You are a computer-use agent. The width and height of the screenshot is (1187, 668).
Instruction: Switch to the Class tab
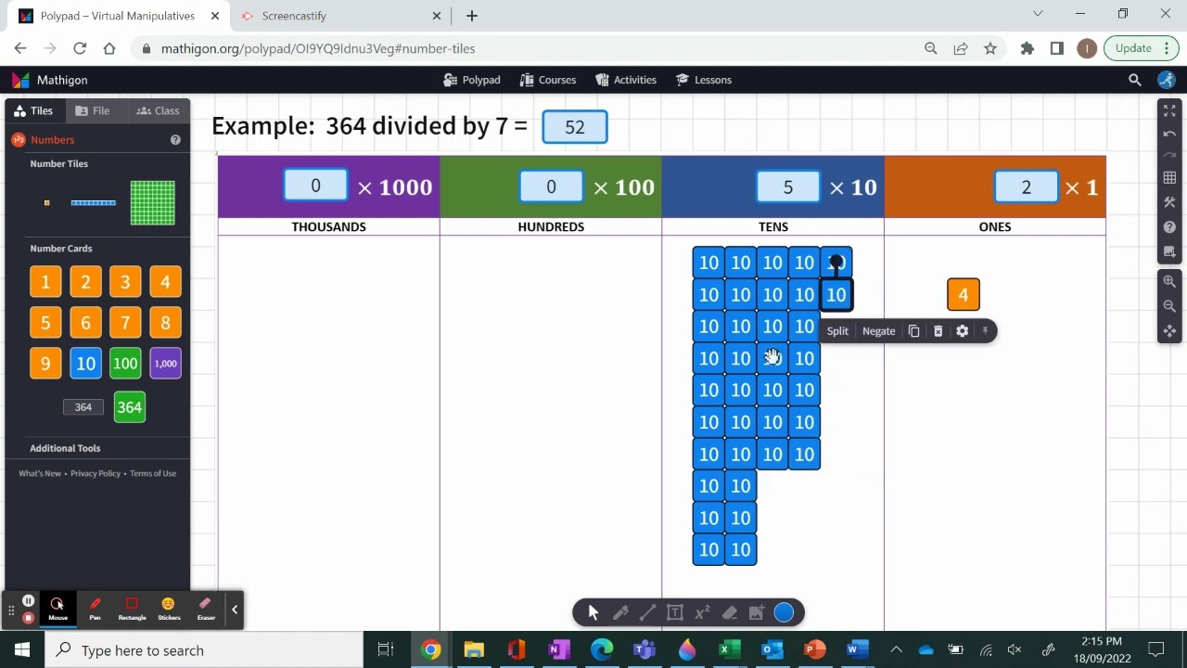click(x=158, y=110)
